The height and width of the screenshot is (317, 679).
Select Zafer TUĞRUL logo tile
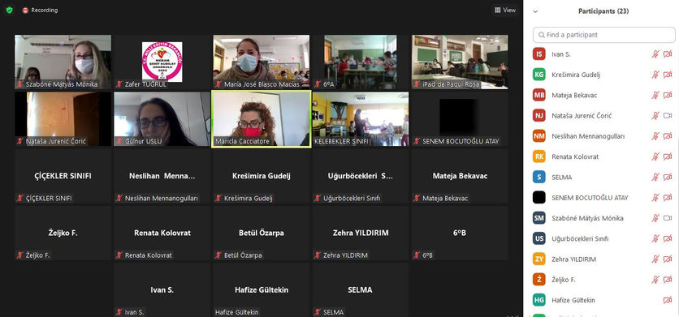coord(162,62)
